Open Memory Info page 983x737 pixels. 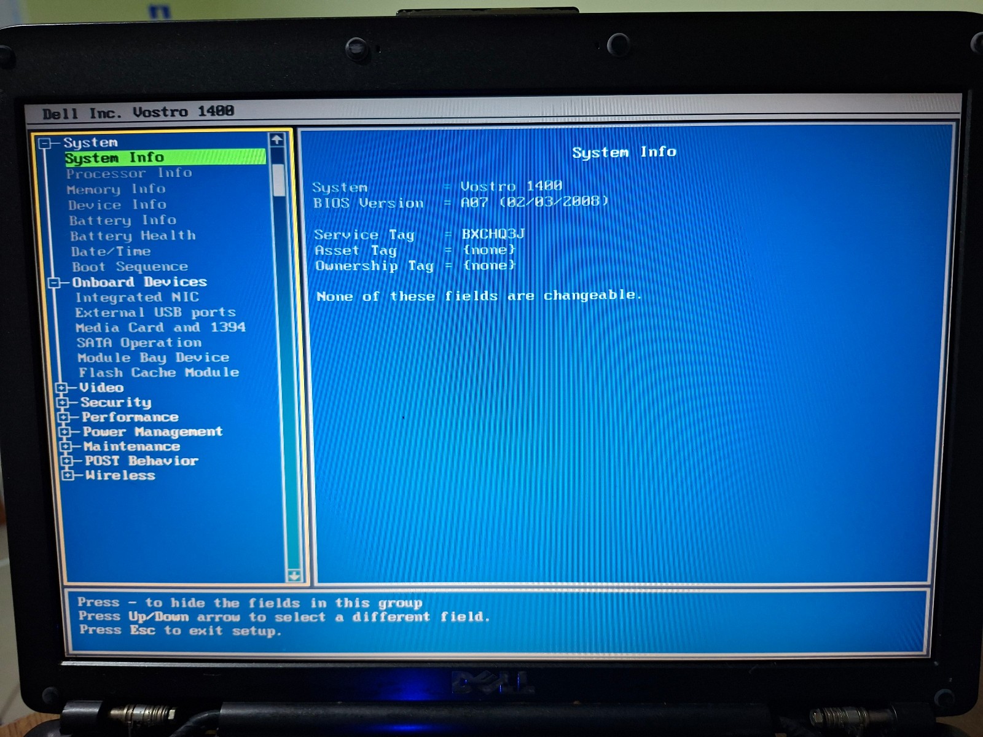(x=116, y=189)
